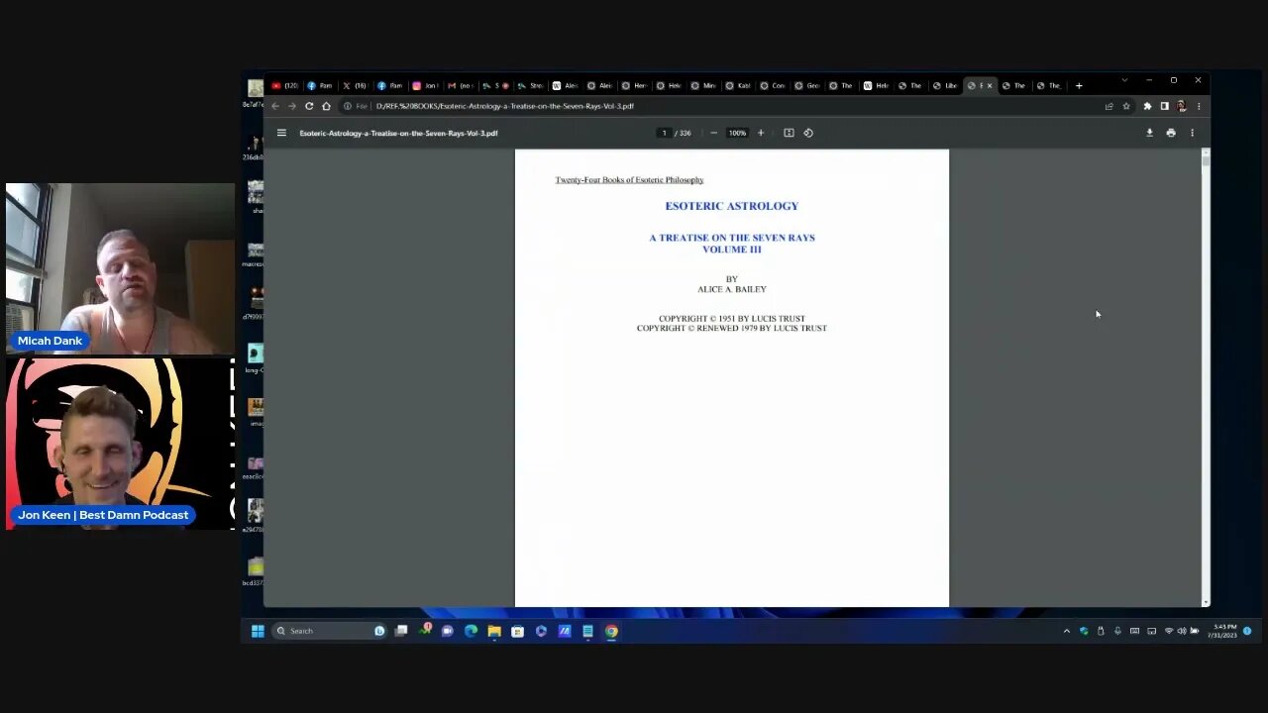Open Chrome three-dot menu
Image resolution: width=1268 pixels, height=713 pixels.
pos(1198,106)
